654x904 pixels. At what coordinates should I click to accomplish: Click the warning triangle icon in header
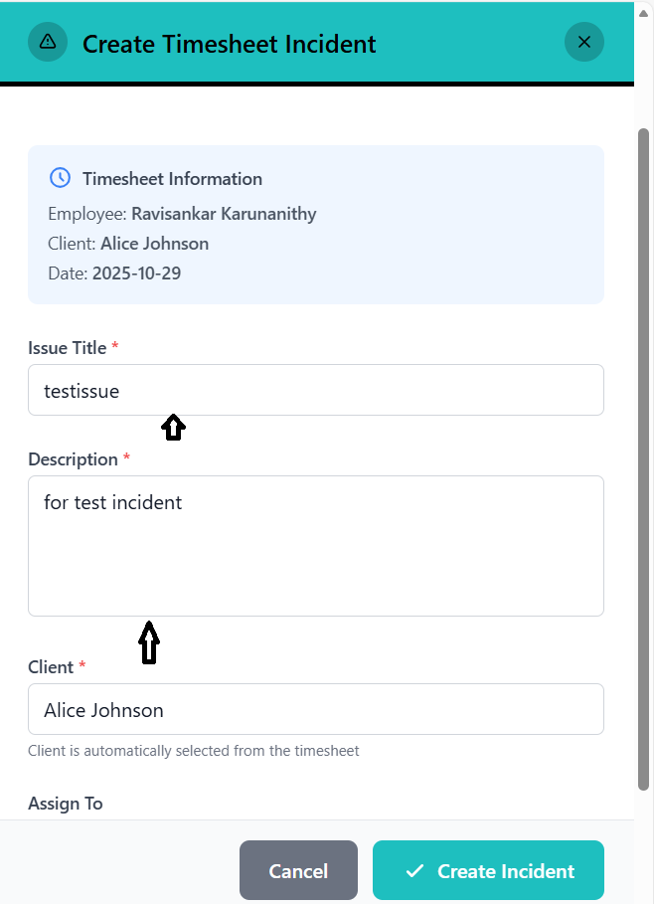tap(48, 42)
